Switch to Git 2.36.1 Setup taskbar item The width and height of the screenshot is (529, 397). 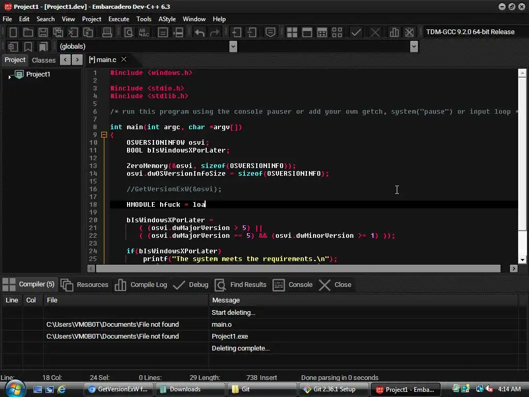[x=334, y=389]
